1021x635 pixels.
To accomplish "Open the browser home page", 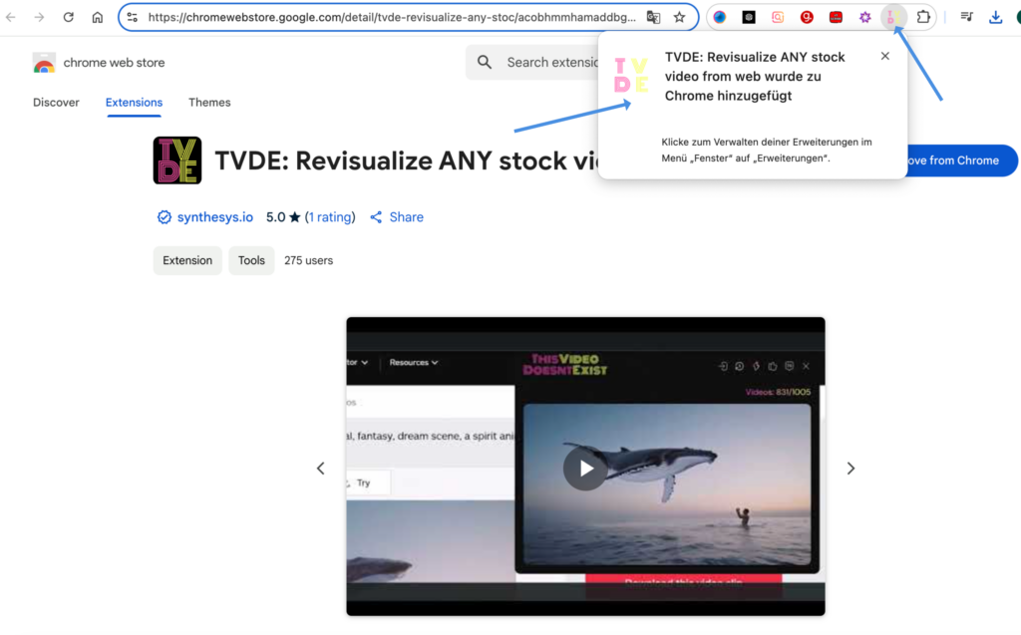I will point(97,18).
